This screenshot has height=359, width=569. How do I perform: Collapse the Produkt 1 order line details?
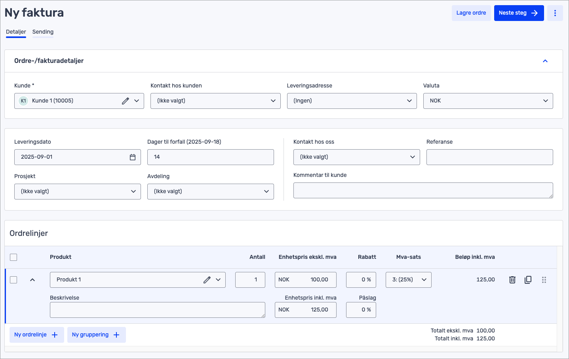point(32,280)
